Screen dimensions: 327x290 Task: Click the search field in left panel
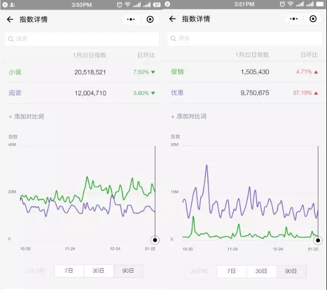tap(82, 39)
